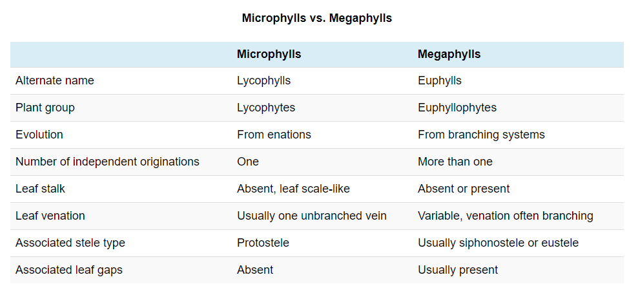Select the Megaphylls column header
The width and height of the screenshot is (638, 295).
[449, 54]
